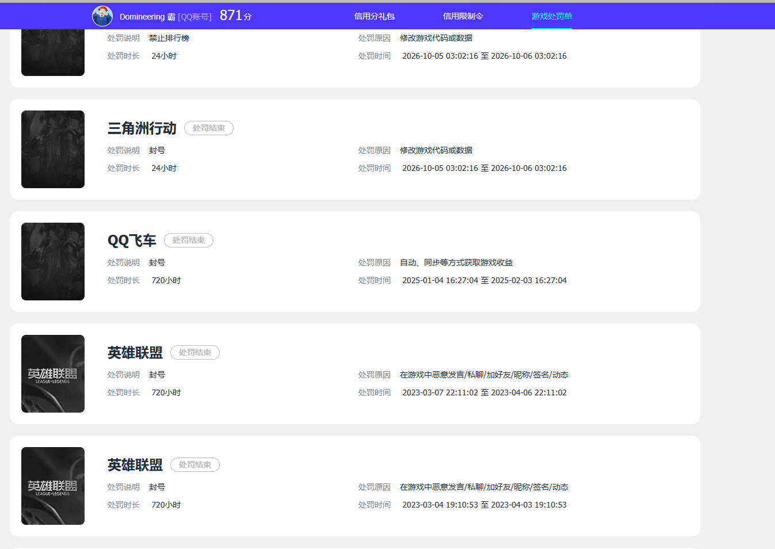
Task: Click the 三角洲行动 game title
Action: pos(142,128)
